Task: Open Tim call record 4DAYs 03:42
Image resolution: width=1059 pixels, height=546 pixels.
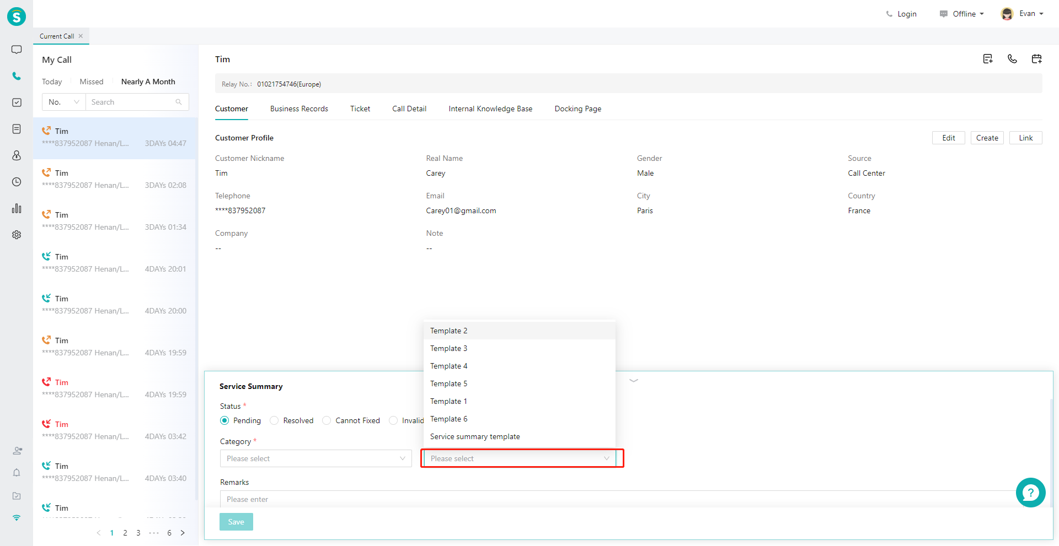Action: pos(114,431)
